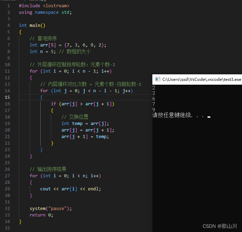Click the closing brace on line 34
Image resolution: width=242 pixels, height=232 pixels.
pos(20,222)
